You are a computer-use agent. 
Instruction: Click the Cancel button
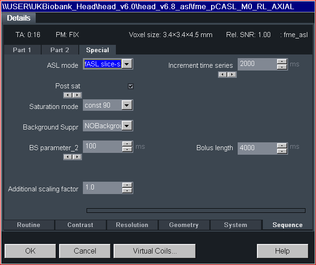pos(85,251)
